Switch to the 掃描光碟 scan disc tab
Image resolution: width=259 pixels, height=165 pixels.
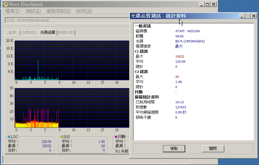pos(66,32)
